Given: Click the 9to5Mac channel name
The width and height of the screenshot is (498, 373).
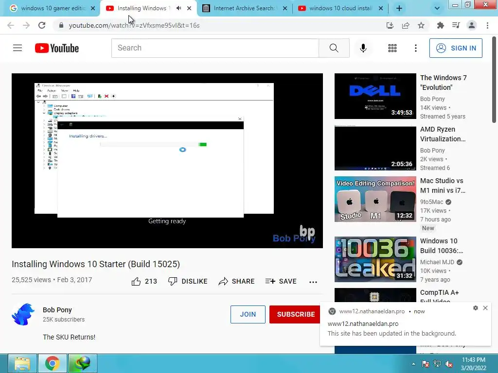Looking at the screenshot, I should (432, 202).
